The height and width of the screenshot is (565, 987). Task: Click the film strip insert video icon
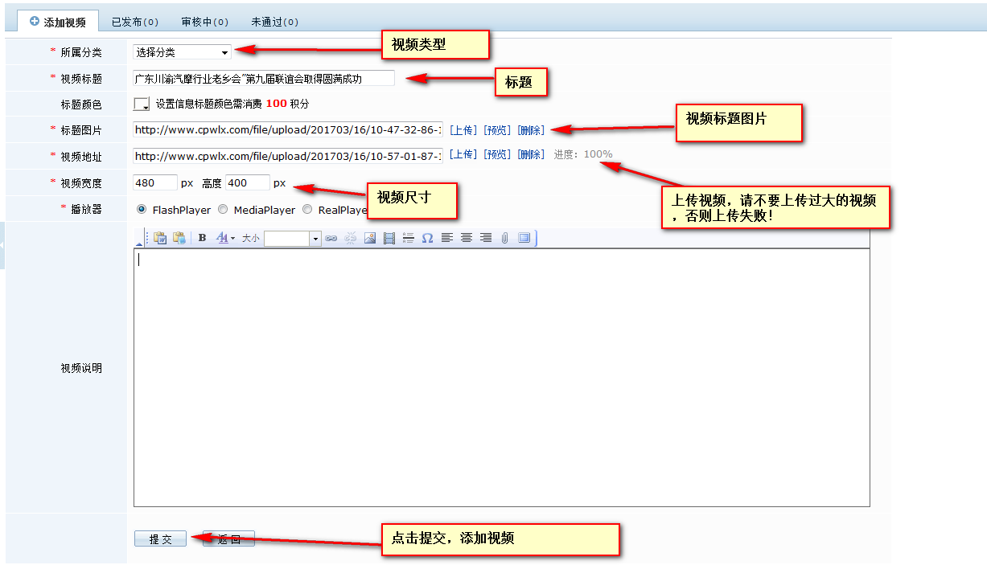(389, 238)
